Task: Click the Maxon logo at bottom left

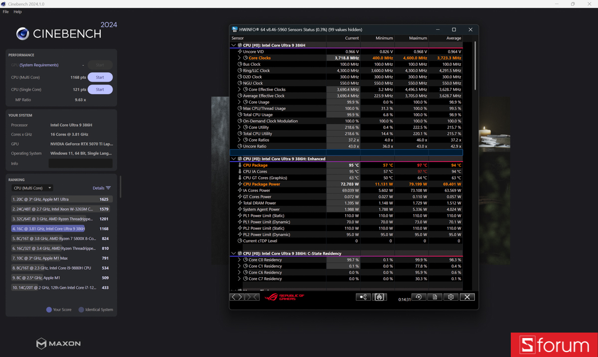Action: click(58, 344)
